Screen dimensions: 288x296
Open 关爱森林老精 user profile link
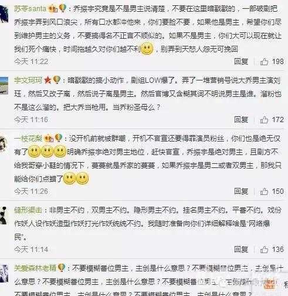point(35,268)
